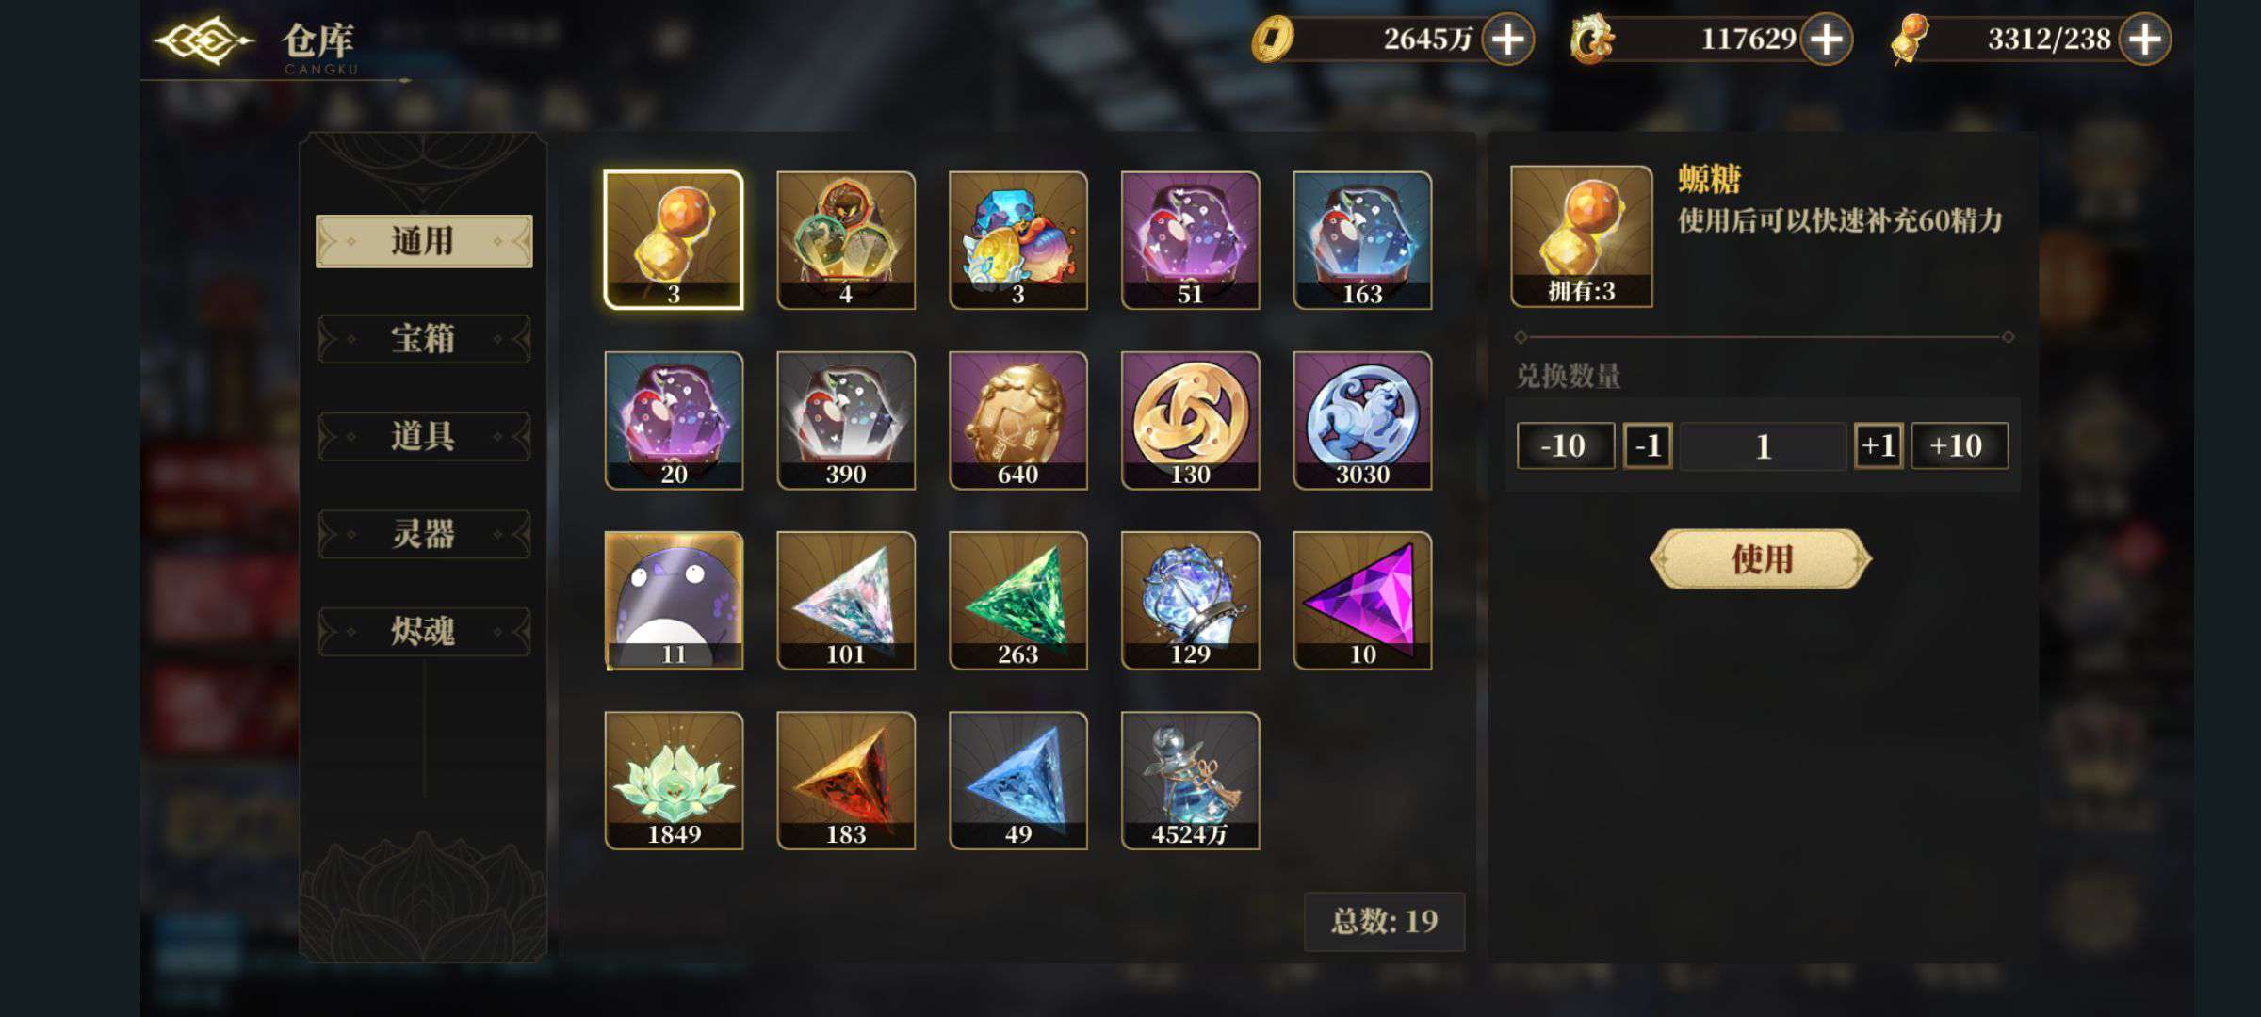Select the red triangle gem with 183
2261x1017 pixels.
[846, 781]
